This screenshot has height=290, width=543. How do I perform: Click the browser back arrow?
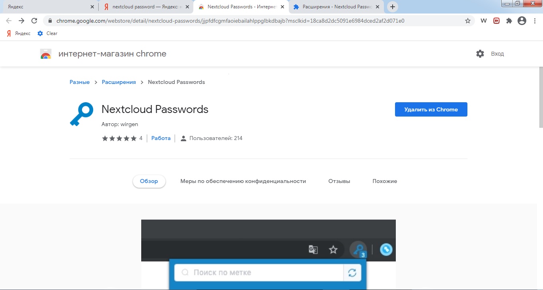[9, 21]
